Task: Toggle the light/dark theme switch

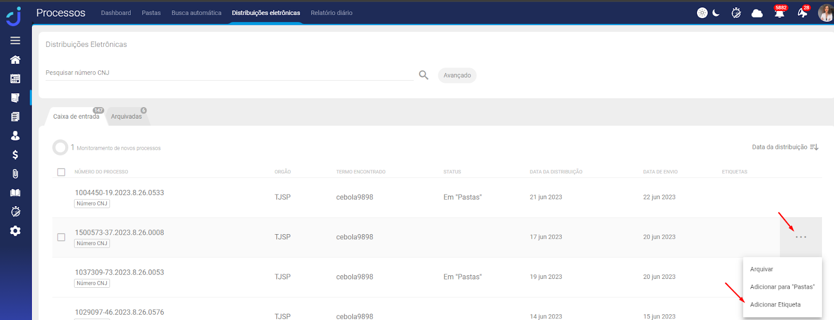Action: coord(708,13)
